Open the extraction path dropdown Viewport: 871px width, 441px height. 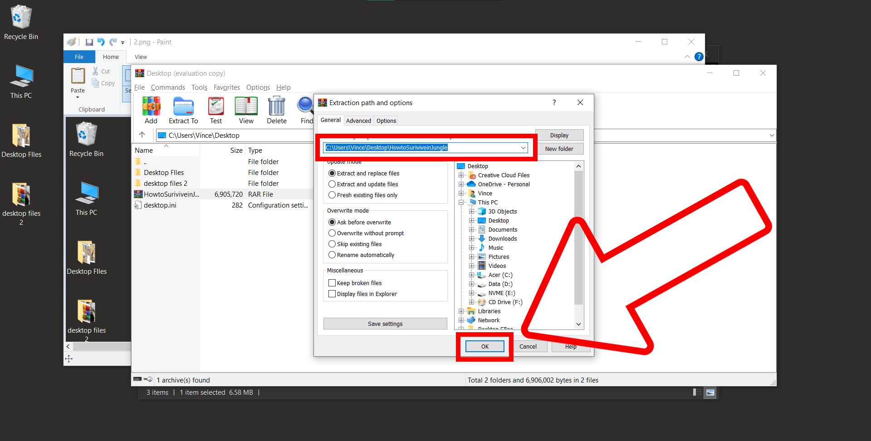click(x=523, y=148)
